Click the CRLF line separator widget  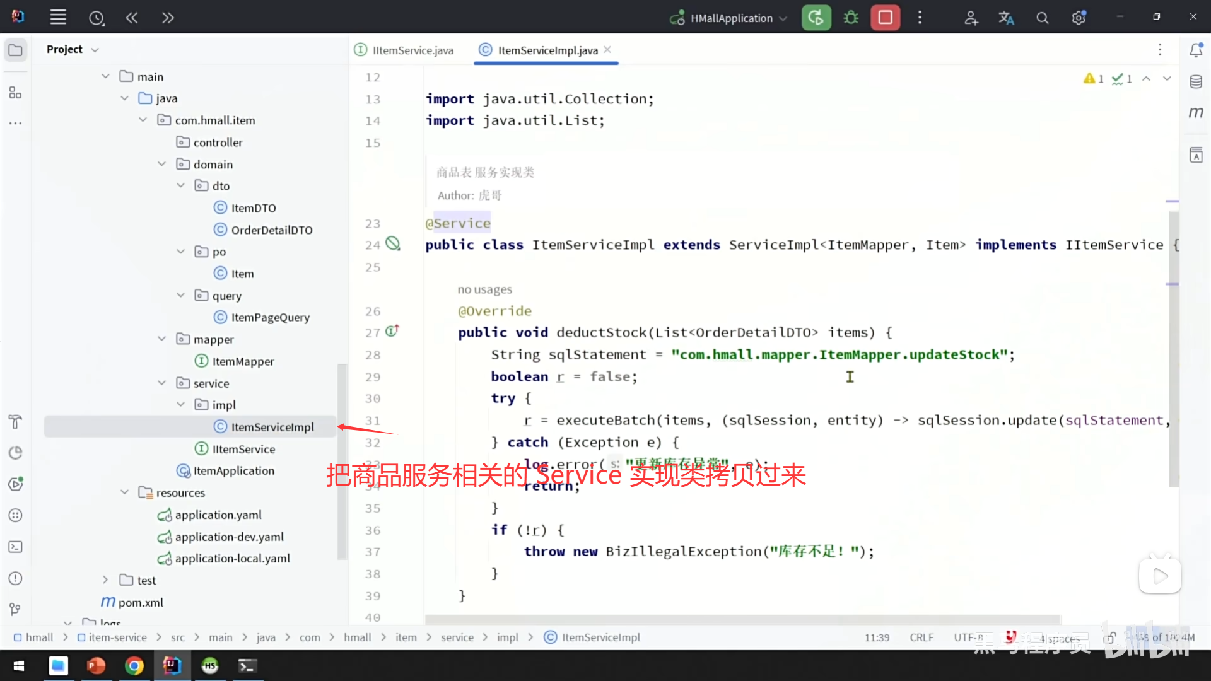921,637
